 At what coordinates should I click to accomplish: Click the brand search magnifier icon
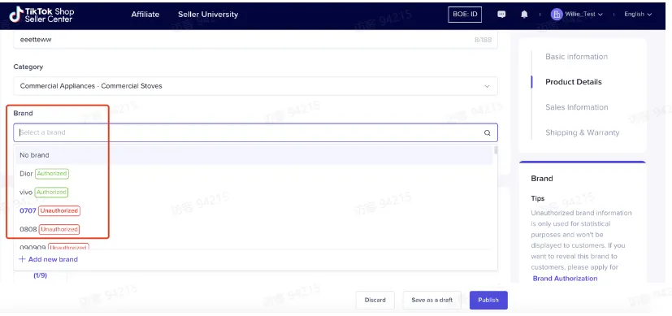488,132
